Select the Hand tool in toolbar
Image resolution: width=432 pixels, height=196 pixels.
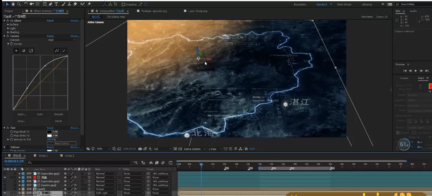pyautogui.click(x=13, y=4)
